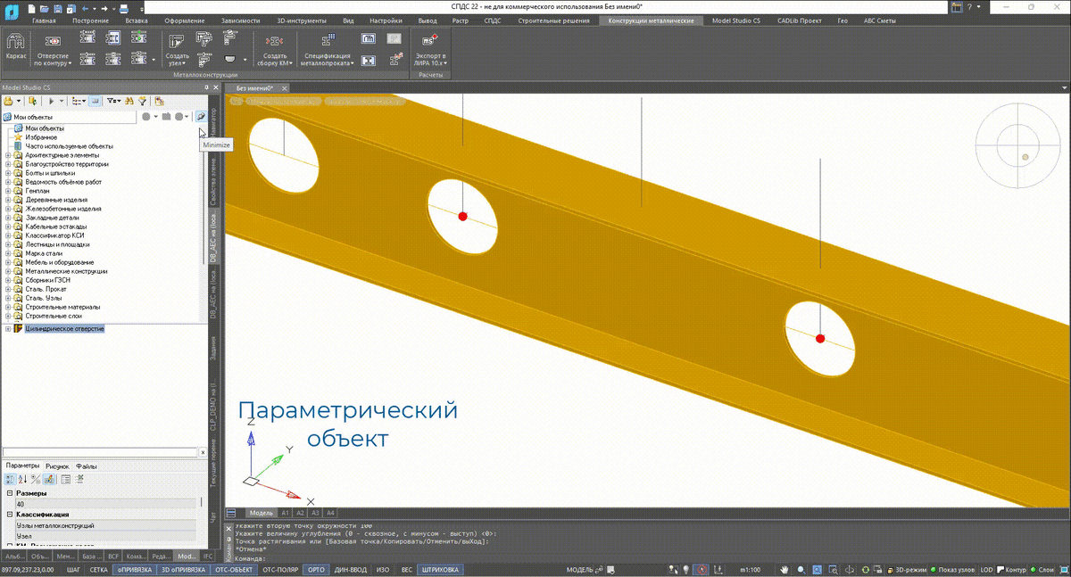Click alphabetical sort icon in properties panel

pyautogui.click(x=22, y=479)
